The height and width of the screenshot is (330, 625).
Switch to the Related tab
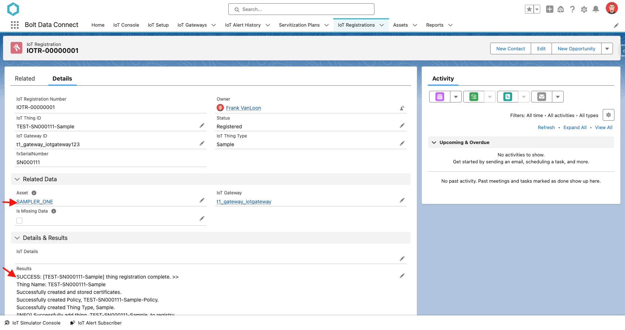point(25,78)
